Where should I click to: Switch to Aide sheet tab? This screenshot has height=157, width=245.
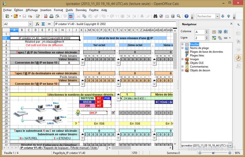tap(94, 148)
